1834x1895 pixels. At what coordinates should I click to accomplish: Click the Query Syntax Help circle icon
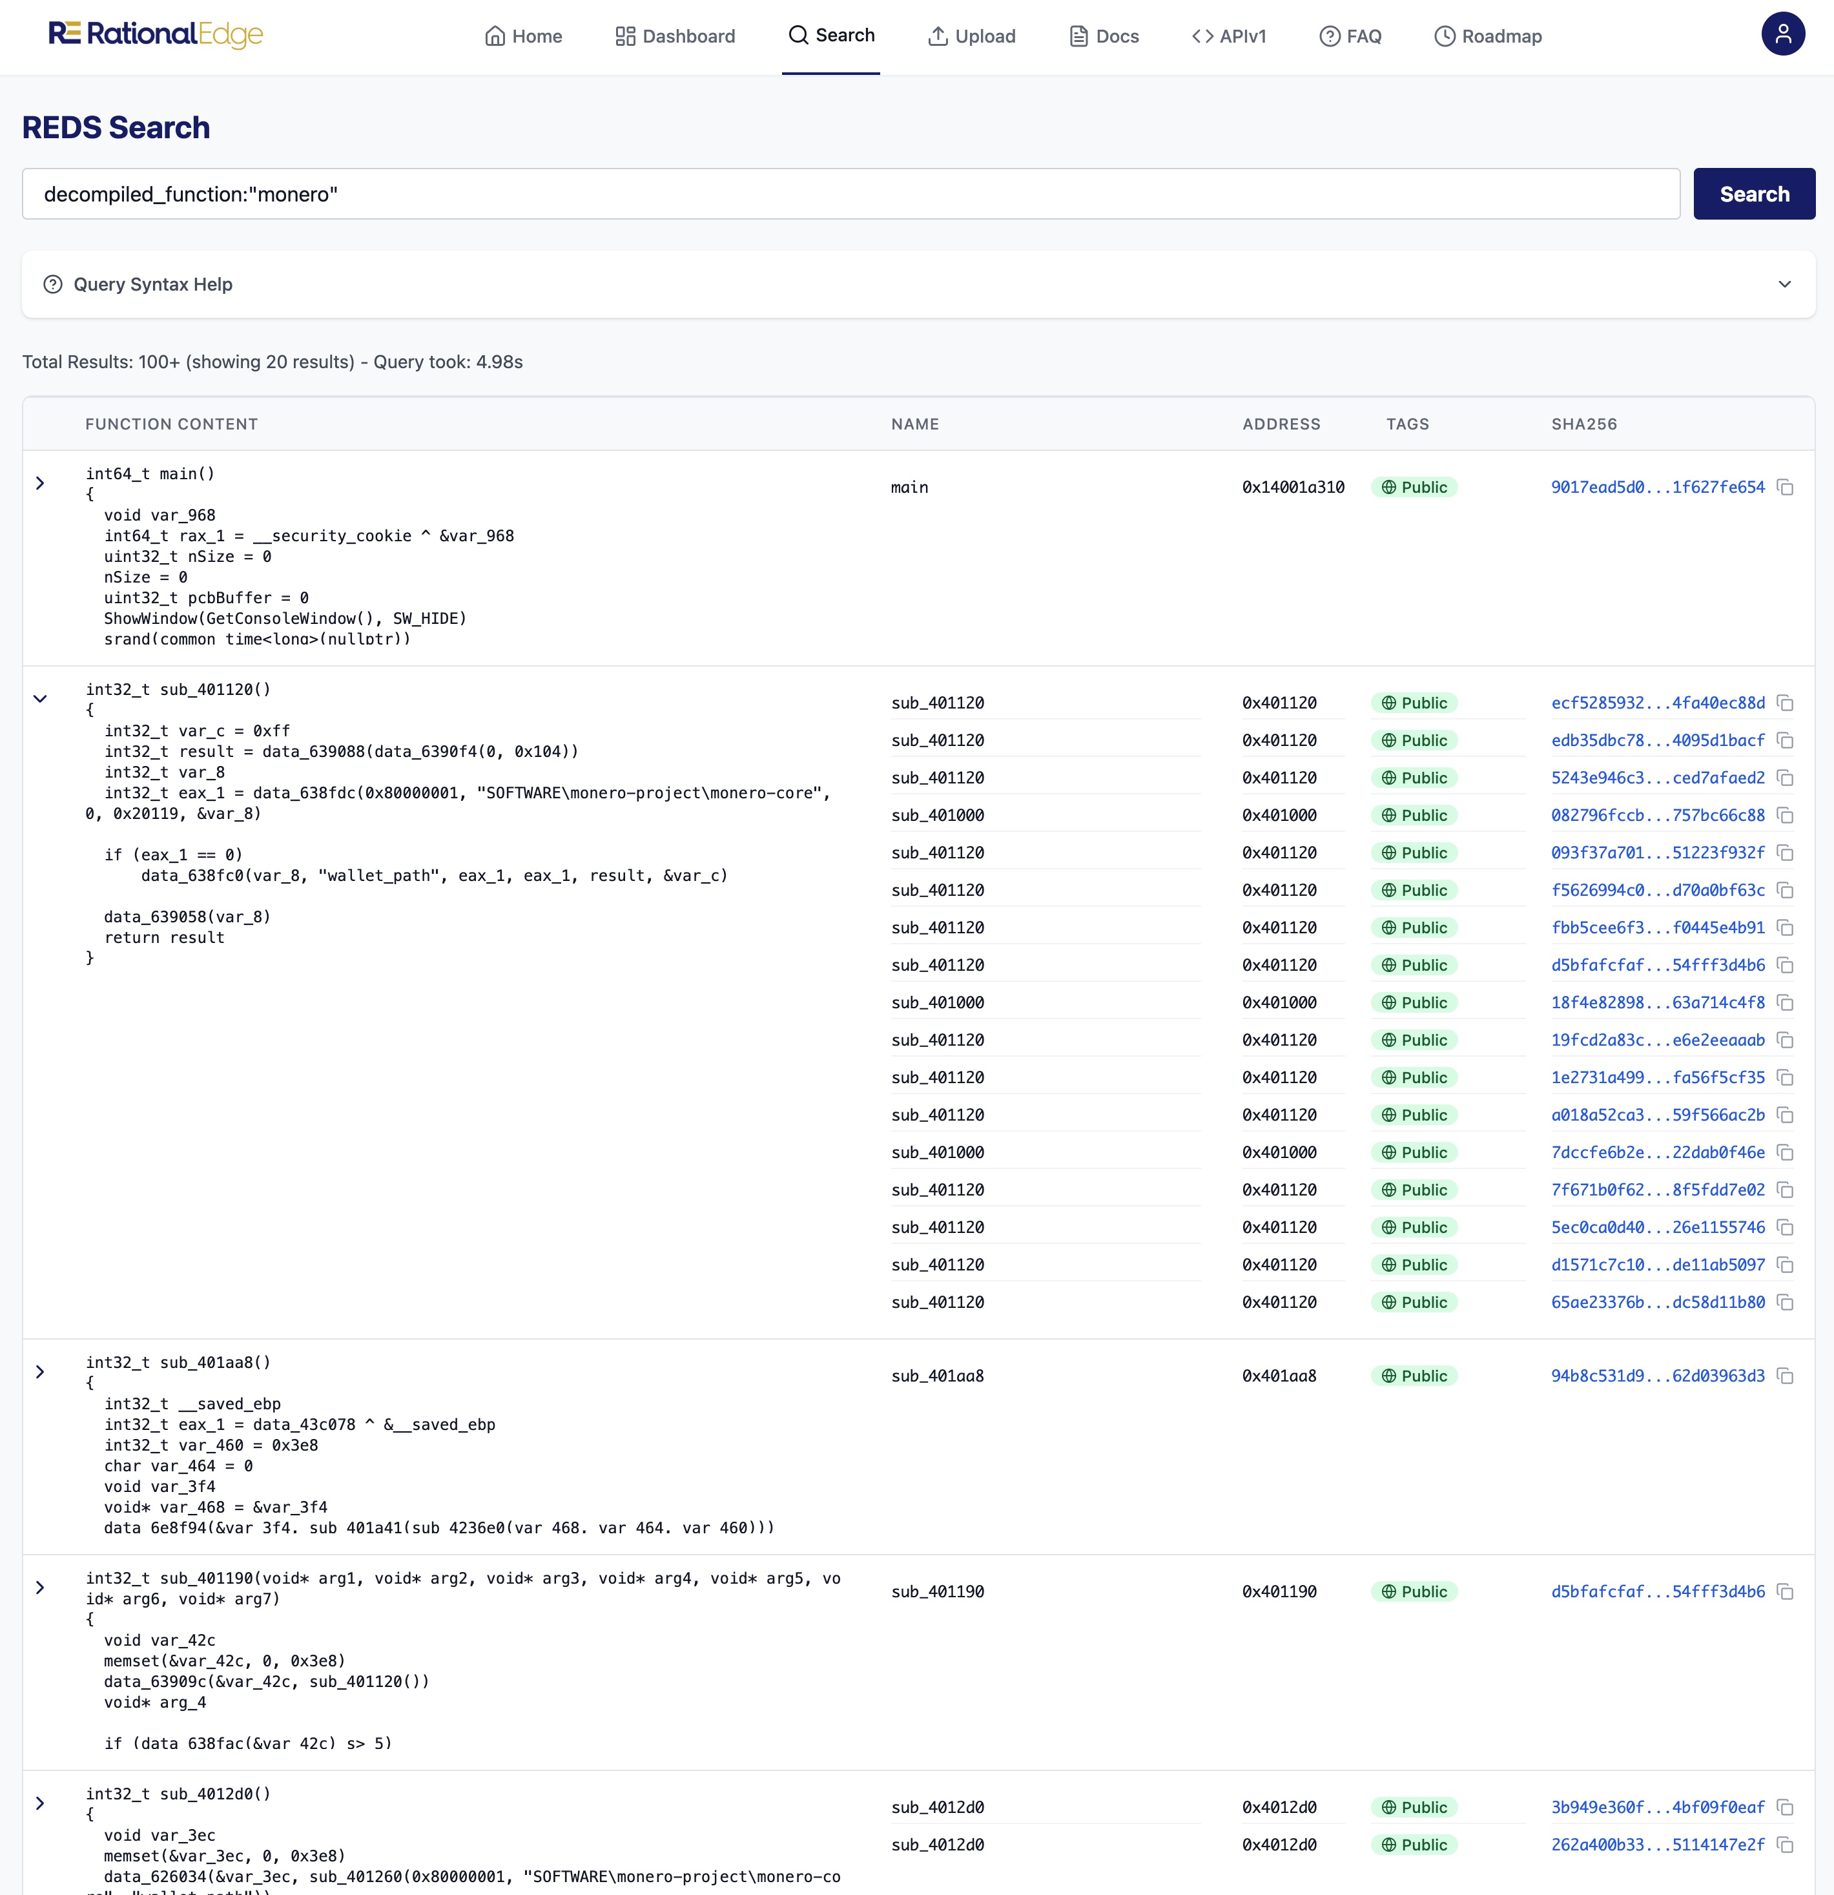click(53, 284)
